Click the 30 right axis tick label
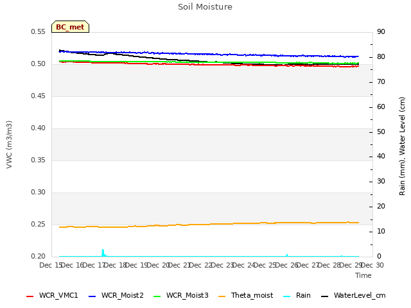Viewport: 411px width, 308px height. click(x=381, y=182)
